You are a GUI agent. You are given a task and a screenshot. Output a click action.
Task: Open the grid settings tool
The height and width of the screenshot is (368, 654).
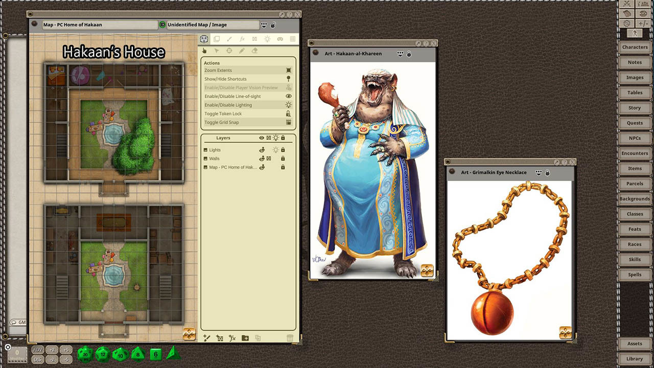293,38
